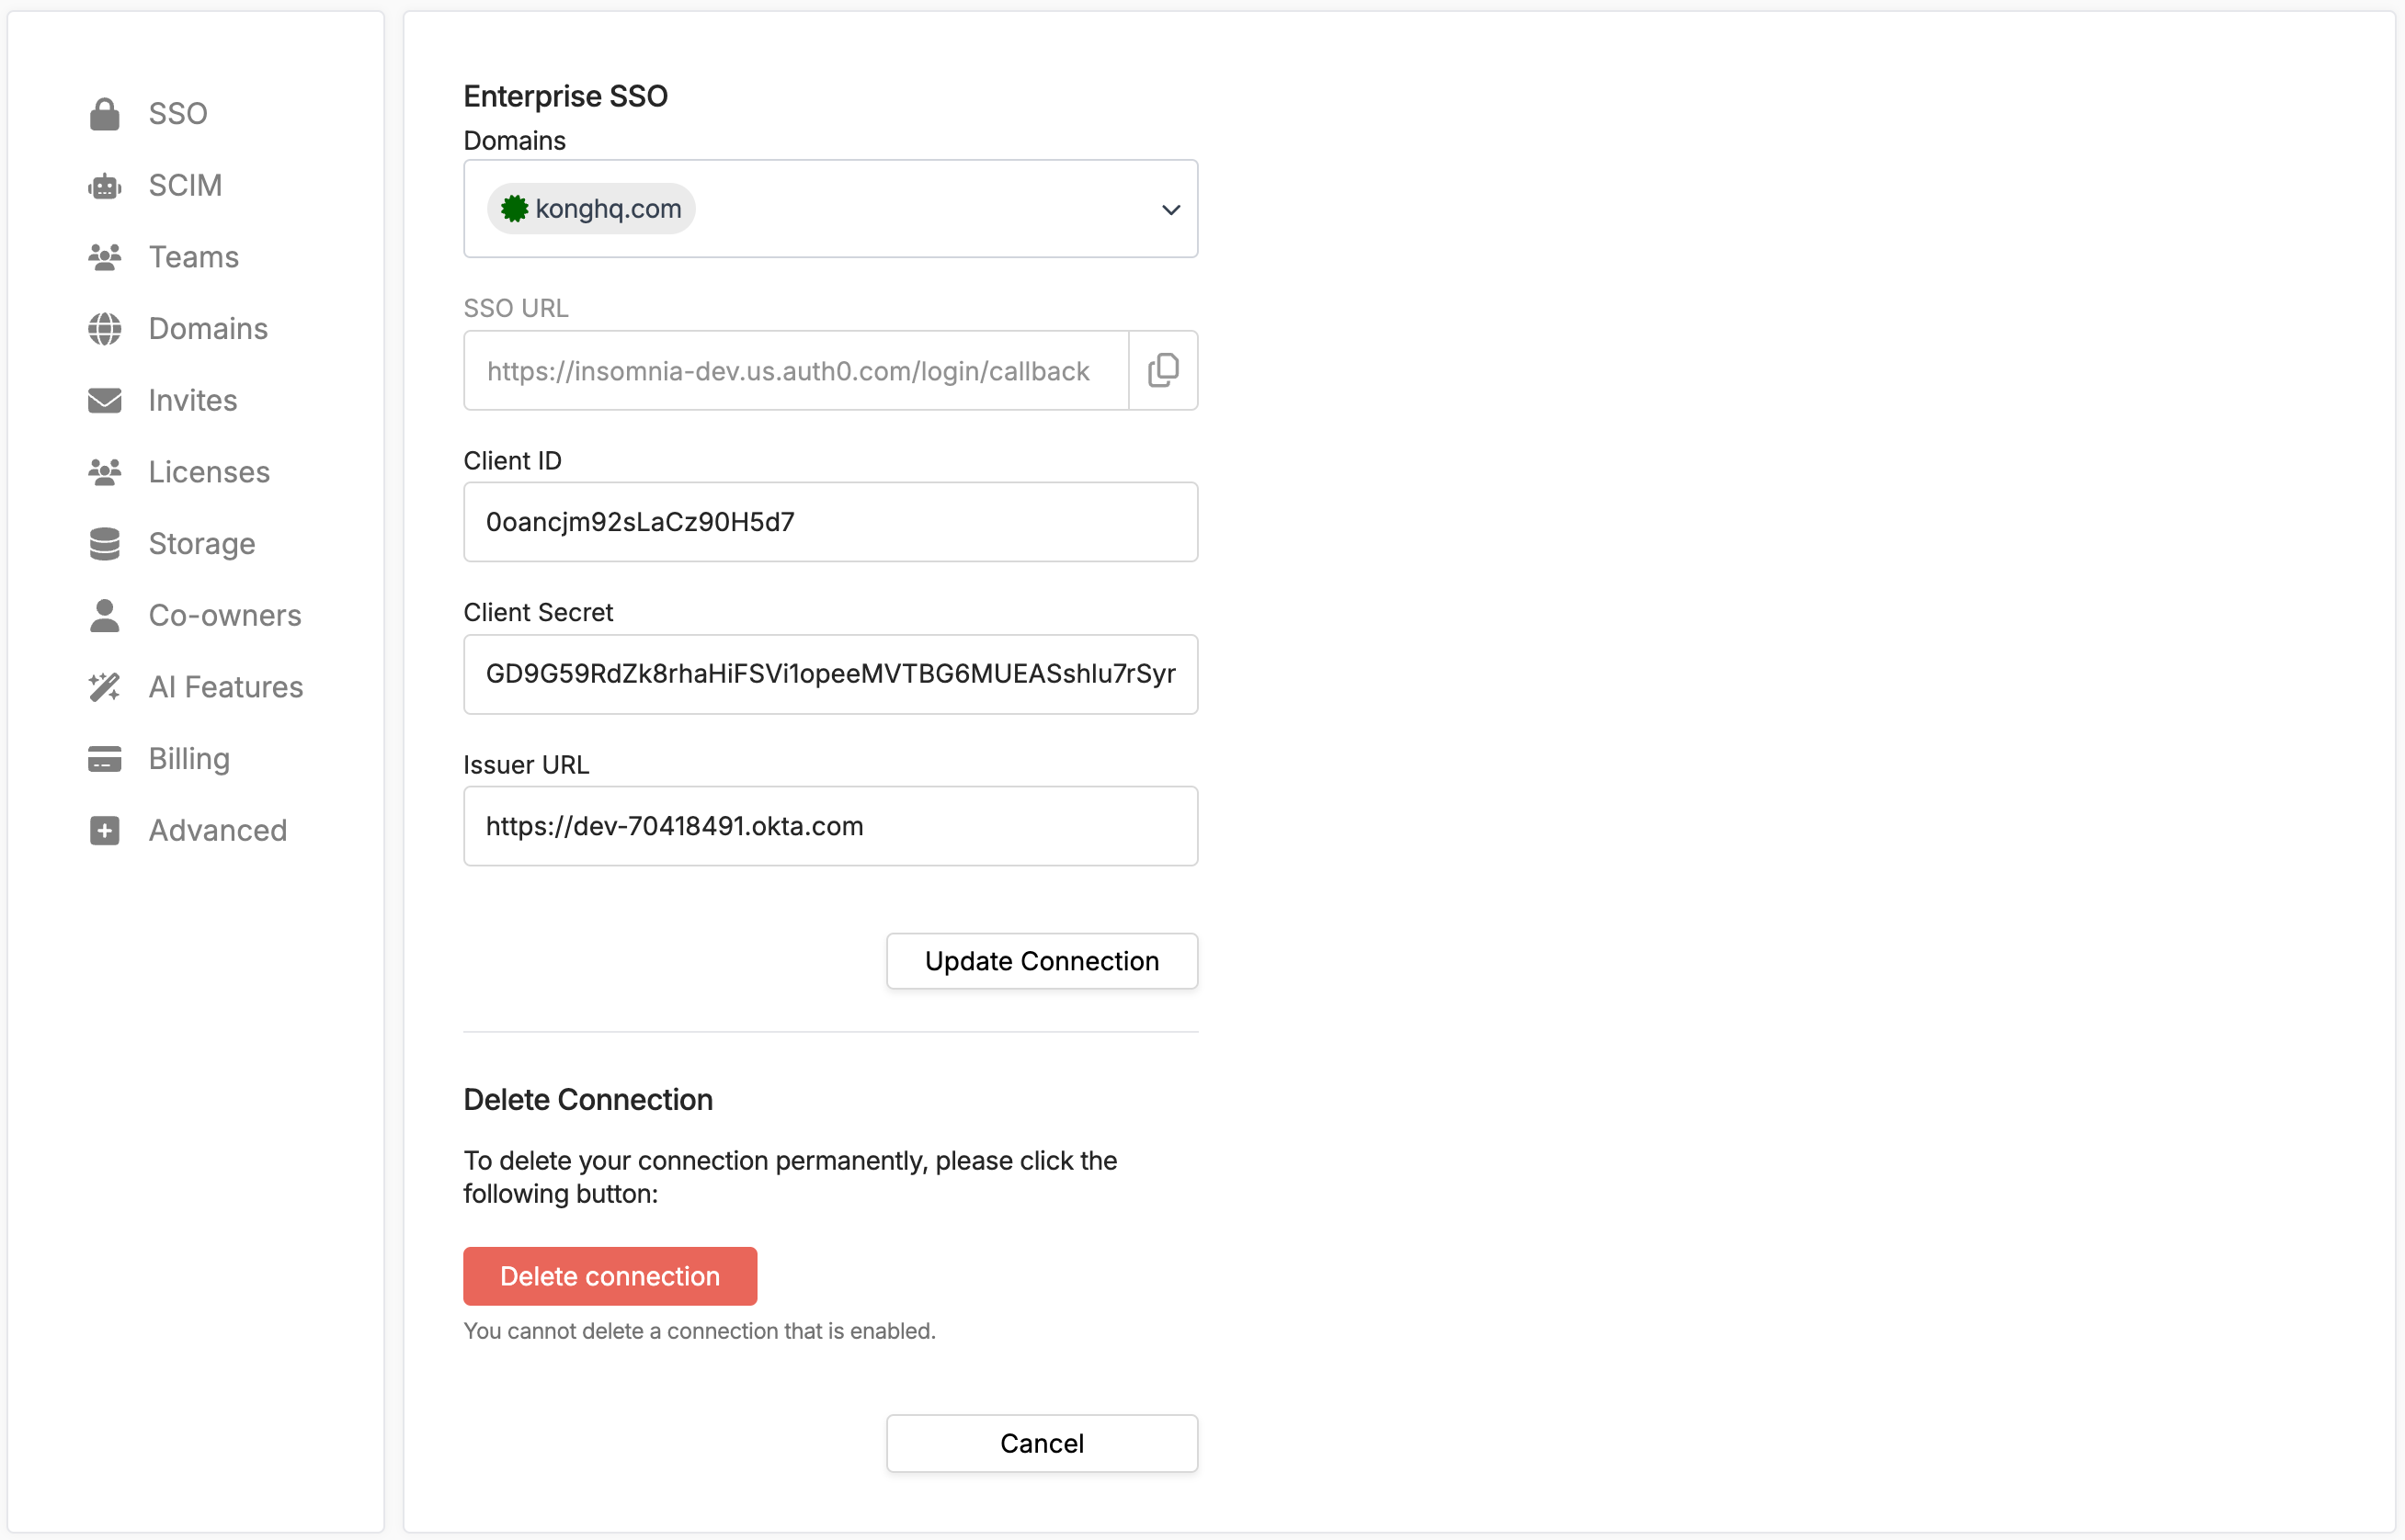Click the SCIM robot icon

(x=104, y=186)
